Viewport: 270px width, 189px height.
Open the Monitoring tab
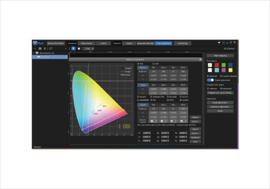(182, 43)
